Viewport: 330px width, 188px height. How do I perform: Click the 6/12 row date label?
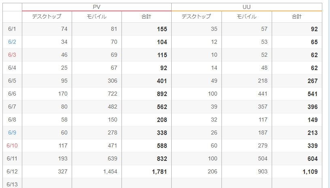click(12, 171)
